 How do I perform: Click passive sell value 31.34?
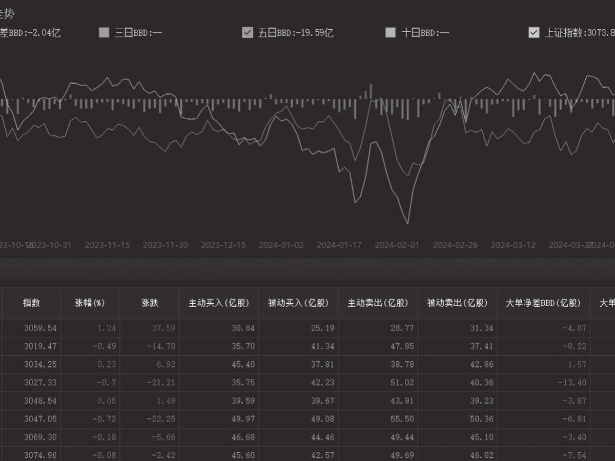(x=458, y=328)
